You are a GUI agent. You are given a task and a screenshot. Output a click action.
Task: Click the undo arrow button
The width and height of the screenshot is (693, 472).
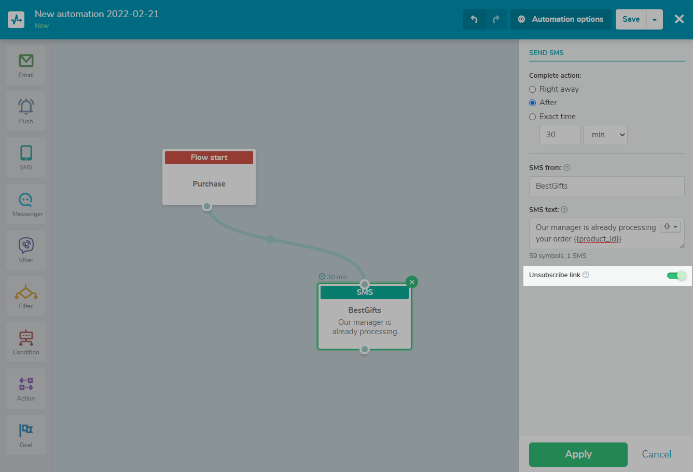point(474,19)
